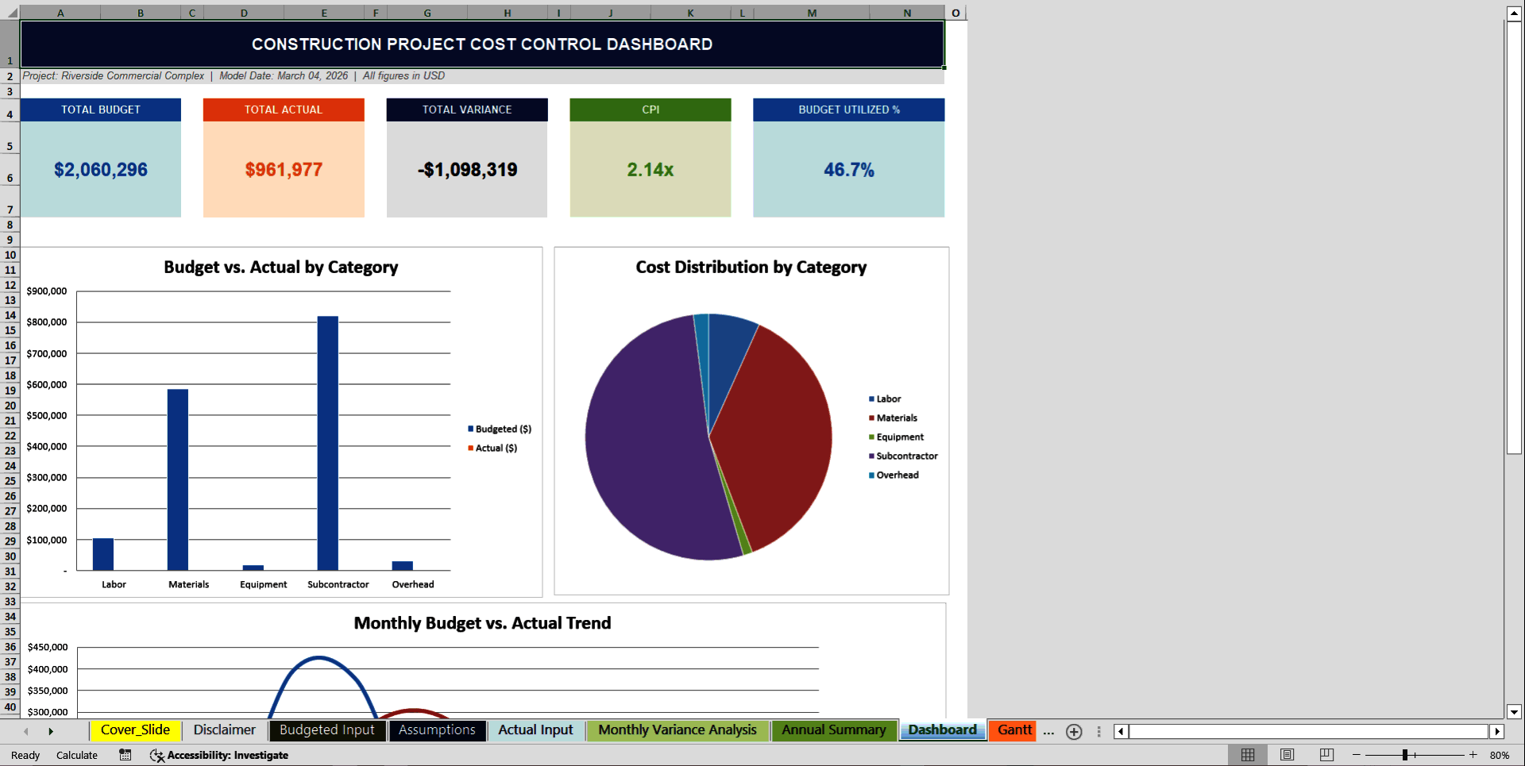Switch to Normal view in status bar
This screenshot has height=766, width=1525.
pos(1248,755)
